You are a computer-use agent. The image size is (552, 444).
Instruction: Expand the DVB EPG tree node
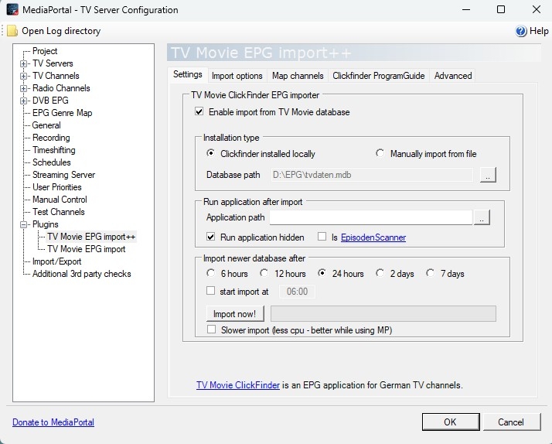24,101
